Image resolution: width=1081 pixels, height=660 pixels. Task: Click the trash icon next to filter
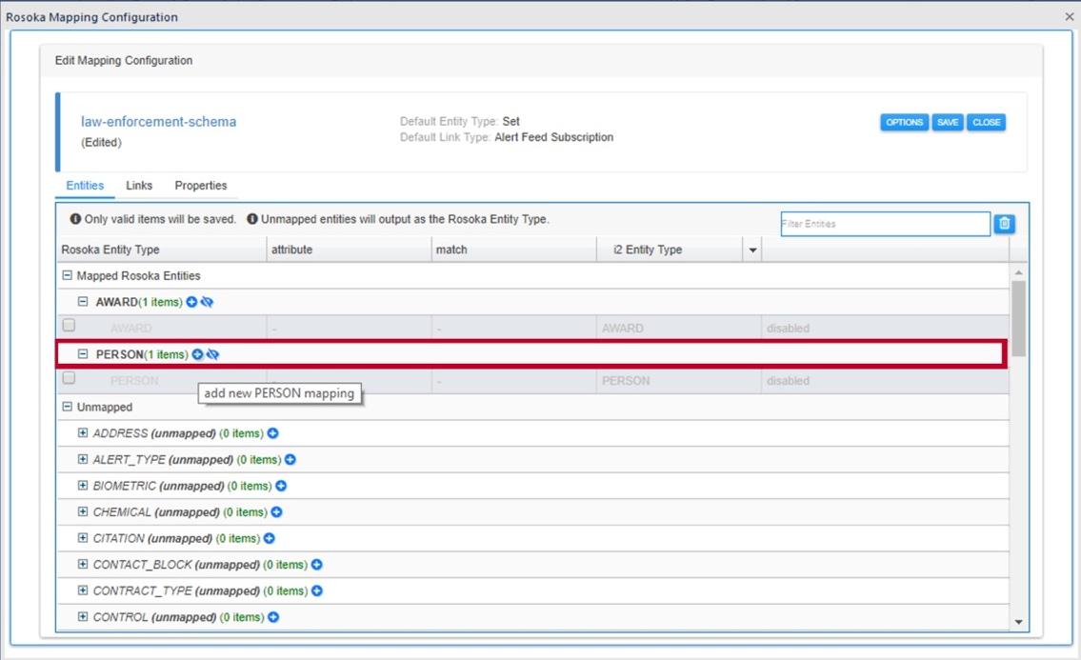pos(1004,224)
